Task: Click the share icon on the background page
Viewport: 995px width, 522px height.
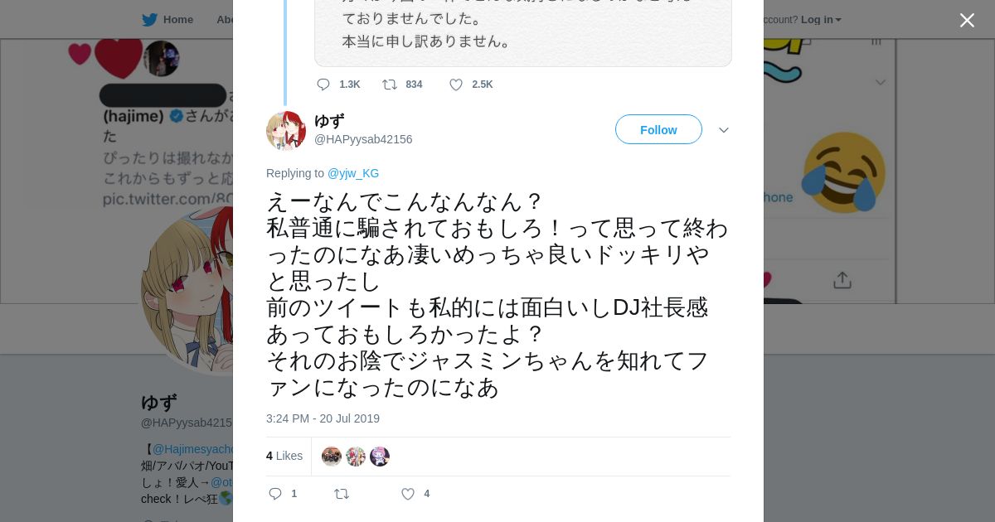Action: coord(842,280)
